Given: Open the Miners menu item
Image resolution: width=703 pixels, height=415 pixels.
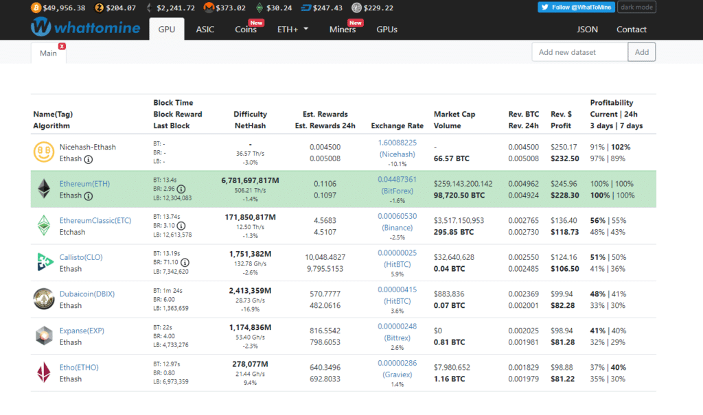Looking at the screenshot, I should pyautogui.click(x=343, y=29).
